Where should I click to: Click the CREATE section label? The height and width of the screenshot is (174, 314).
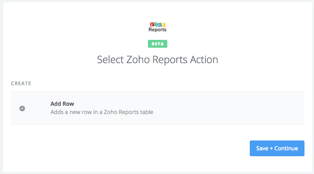click(x=21, y=84)
